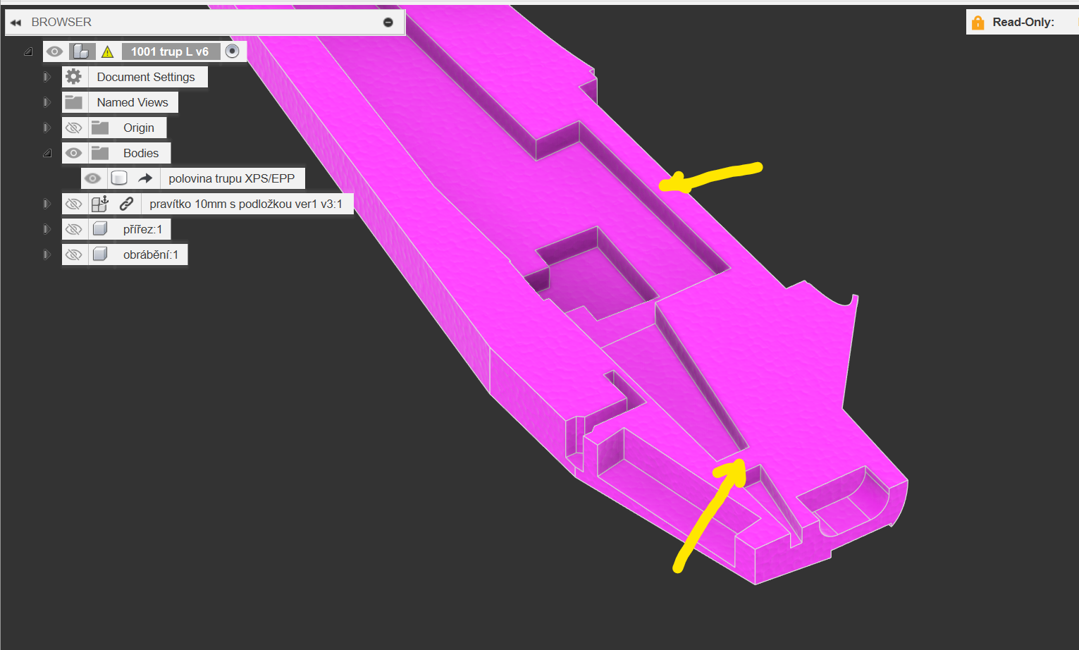Toggle visibility of obrábění:1 component
The height and width of the screenshot is (650, 1079).
73,255
